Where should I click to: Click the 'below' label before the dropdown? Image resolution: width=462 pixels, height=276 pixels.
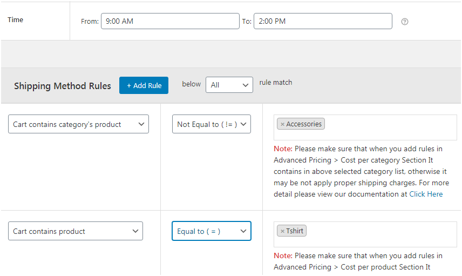pos(191,84)
